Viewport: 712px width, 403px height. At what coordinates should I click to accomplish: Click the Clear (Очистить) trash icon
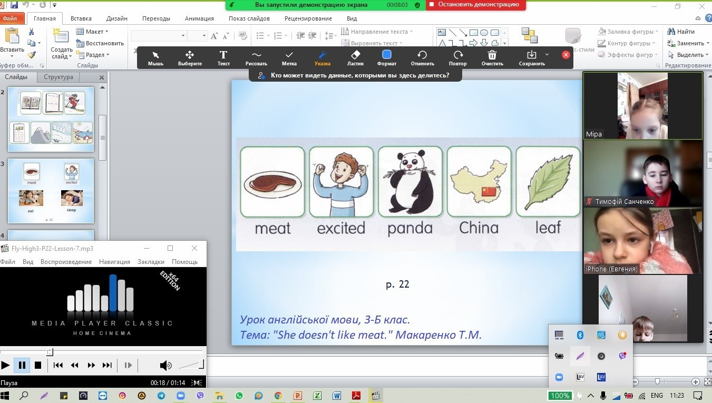(492, 57)
